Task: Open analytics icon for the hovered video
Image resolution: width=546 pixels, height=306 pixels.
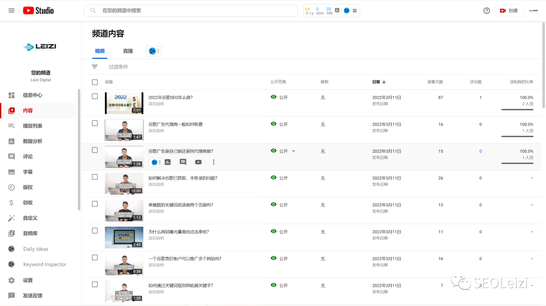Action: pos(168,162)
